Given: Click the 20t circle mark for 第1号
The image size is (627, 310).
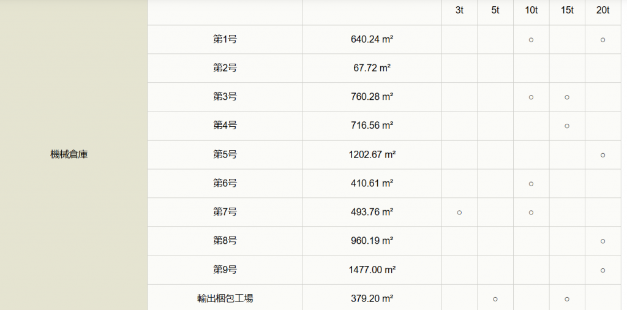Looking at the screenshot, I should click(603, 40).
